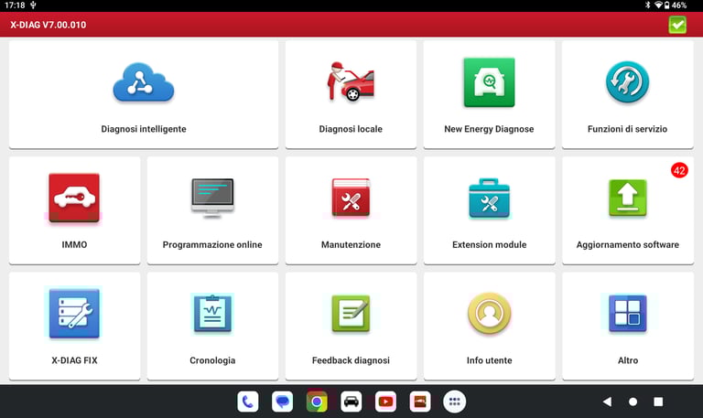
Task: Click the Manutenzione label
Action: click(351, 244)
